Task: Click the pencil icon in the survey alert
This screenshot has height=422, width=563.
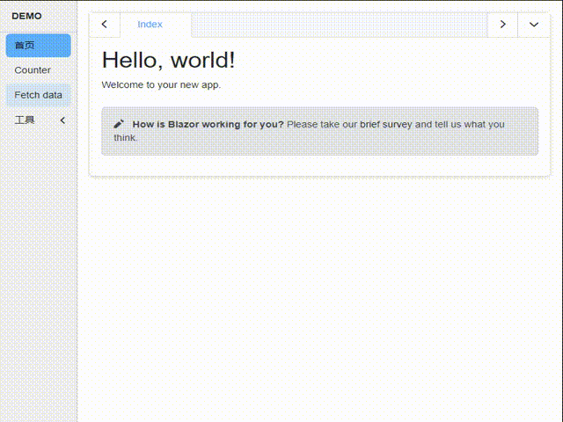Action: (119, 124)
